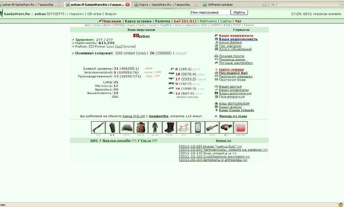Click the icon beside Гос. магазин
Screen dimensions: 344x207
(216, 46)
